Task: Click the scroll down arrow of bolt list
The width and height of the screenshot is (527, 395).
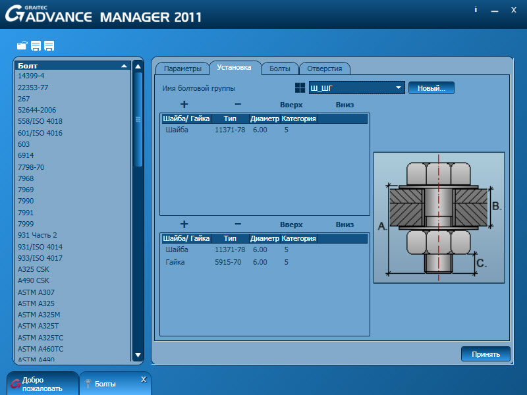Action: 138,355
